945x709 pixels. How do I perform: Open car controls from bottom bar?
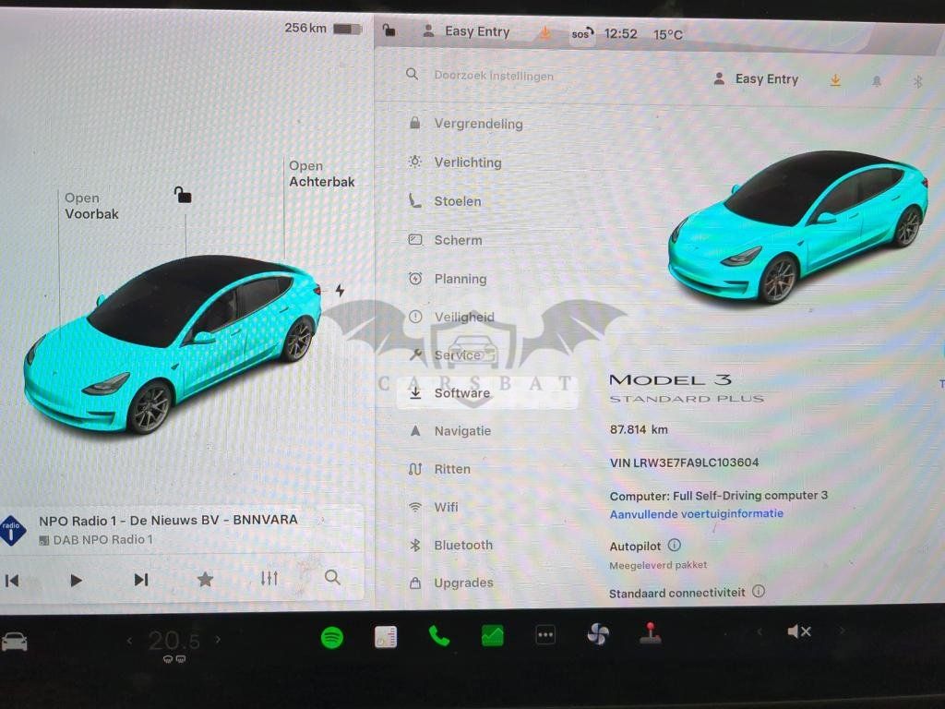click(x=14, y=642)
